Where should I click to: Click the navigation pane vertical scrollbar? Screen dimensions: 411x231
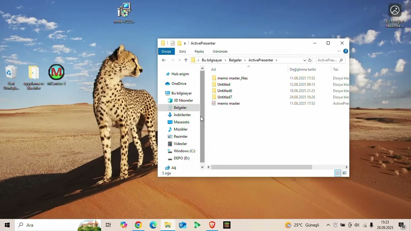(x=202, y=116)
